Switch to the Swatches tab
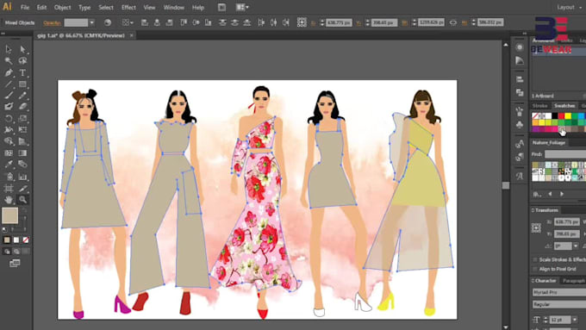 [564, 106]
